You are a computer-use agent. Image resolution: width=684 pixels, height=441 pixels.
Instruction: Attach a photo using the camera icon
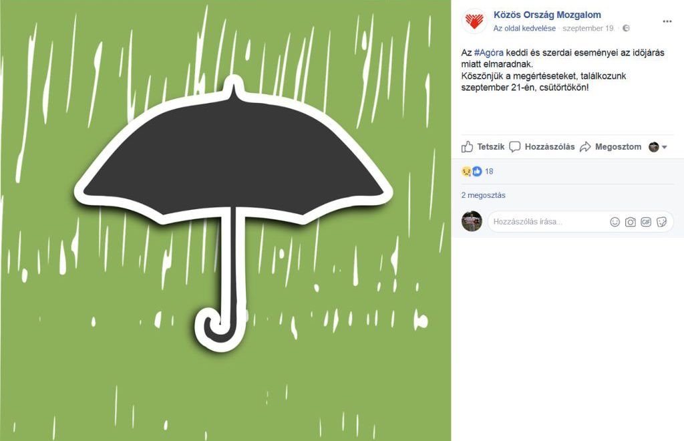(631, 222)
